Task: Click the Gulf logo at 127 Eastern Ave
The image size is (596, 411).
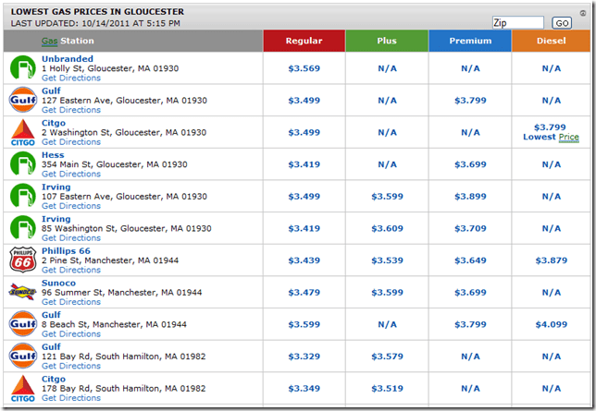Action: (x=22, y=100)
